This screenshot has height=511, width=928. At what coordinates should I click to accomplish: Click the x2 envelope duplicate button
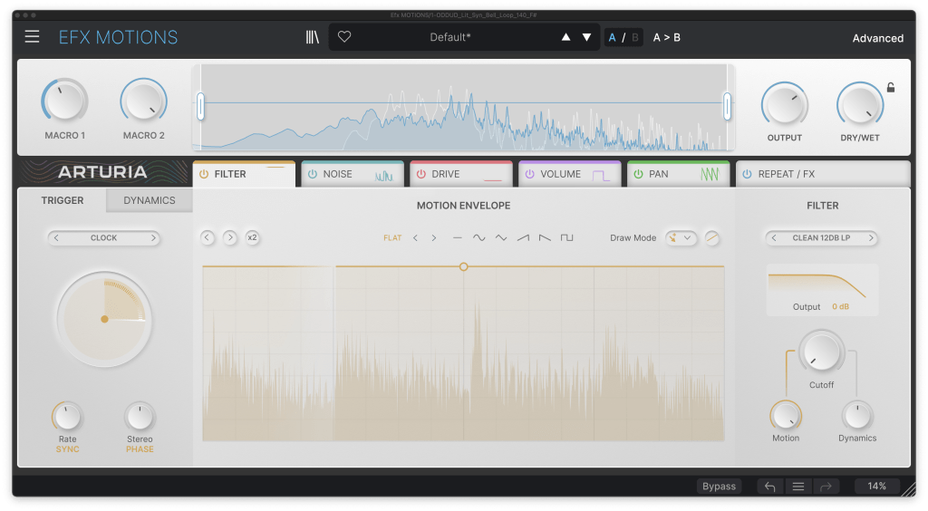[x=252, y=237]
